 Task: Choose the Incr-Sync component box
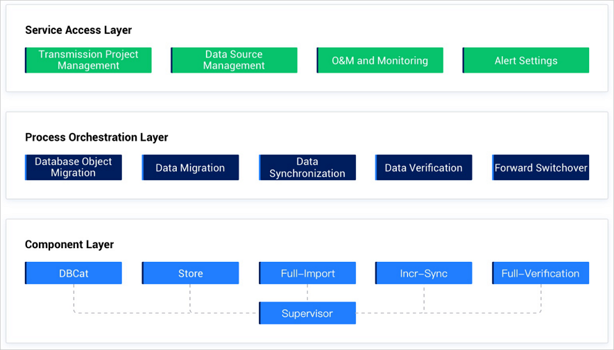tap(423, 273)
